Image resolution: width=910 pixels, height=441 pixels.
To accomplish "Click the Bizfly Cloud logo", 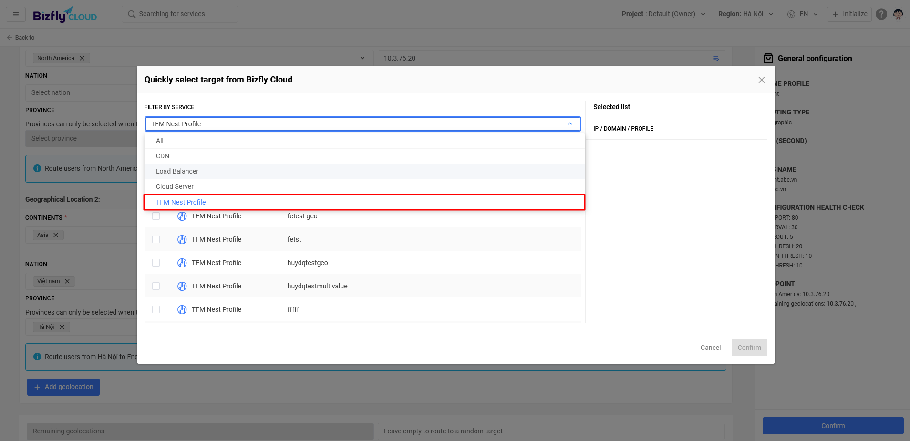I will [65, 15].
